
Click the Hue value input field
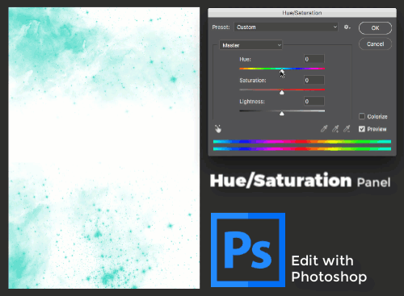click(314, 59)
